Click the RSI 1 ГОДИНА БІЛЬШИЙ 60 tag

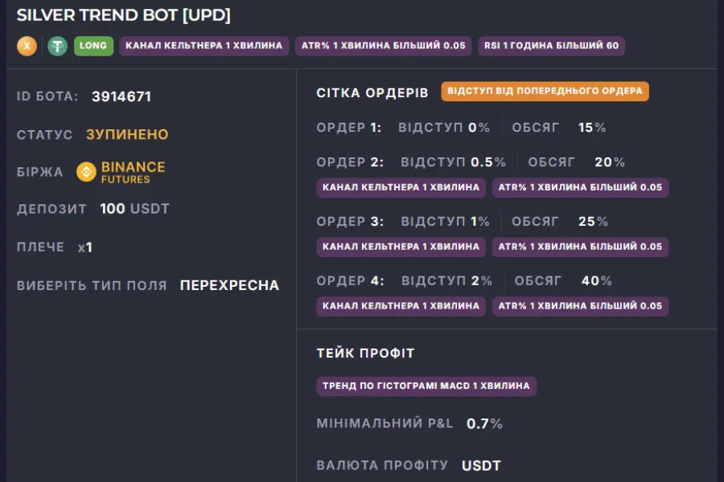(x=551, y=46)
